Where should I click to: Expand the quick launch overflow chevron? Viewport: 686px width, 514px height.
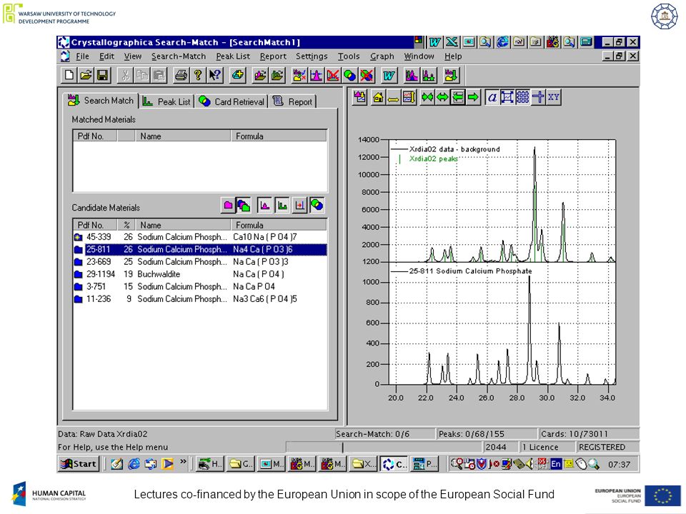pos(183,462)
